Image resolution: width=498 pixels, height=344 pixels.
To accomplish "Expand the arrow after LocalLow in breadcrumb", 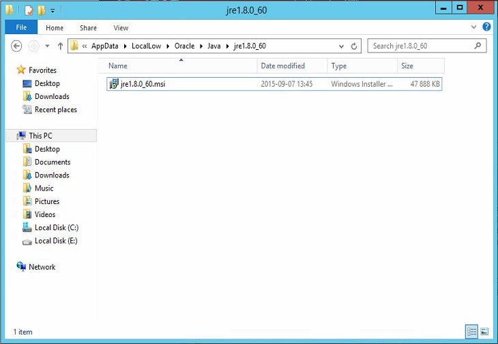I will (x=168, y=46).
